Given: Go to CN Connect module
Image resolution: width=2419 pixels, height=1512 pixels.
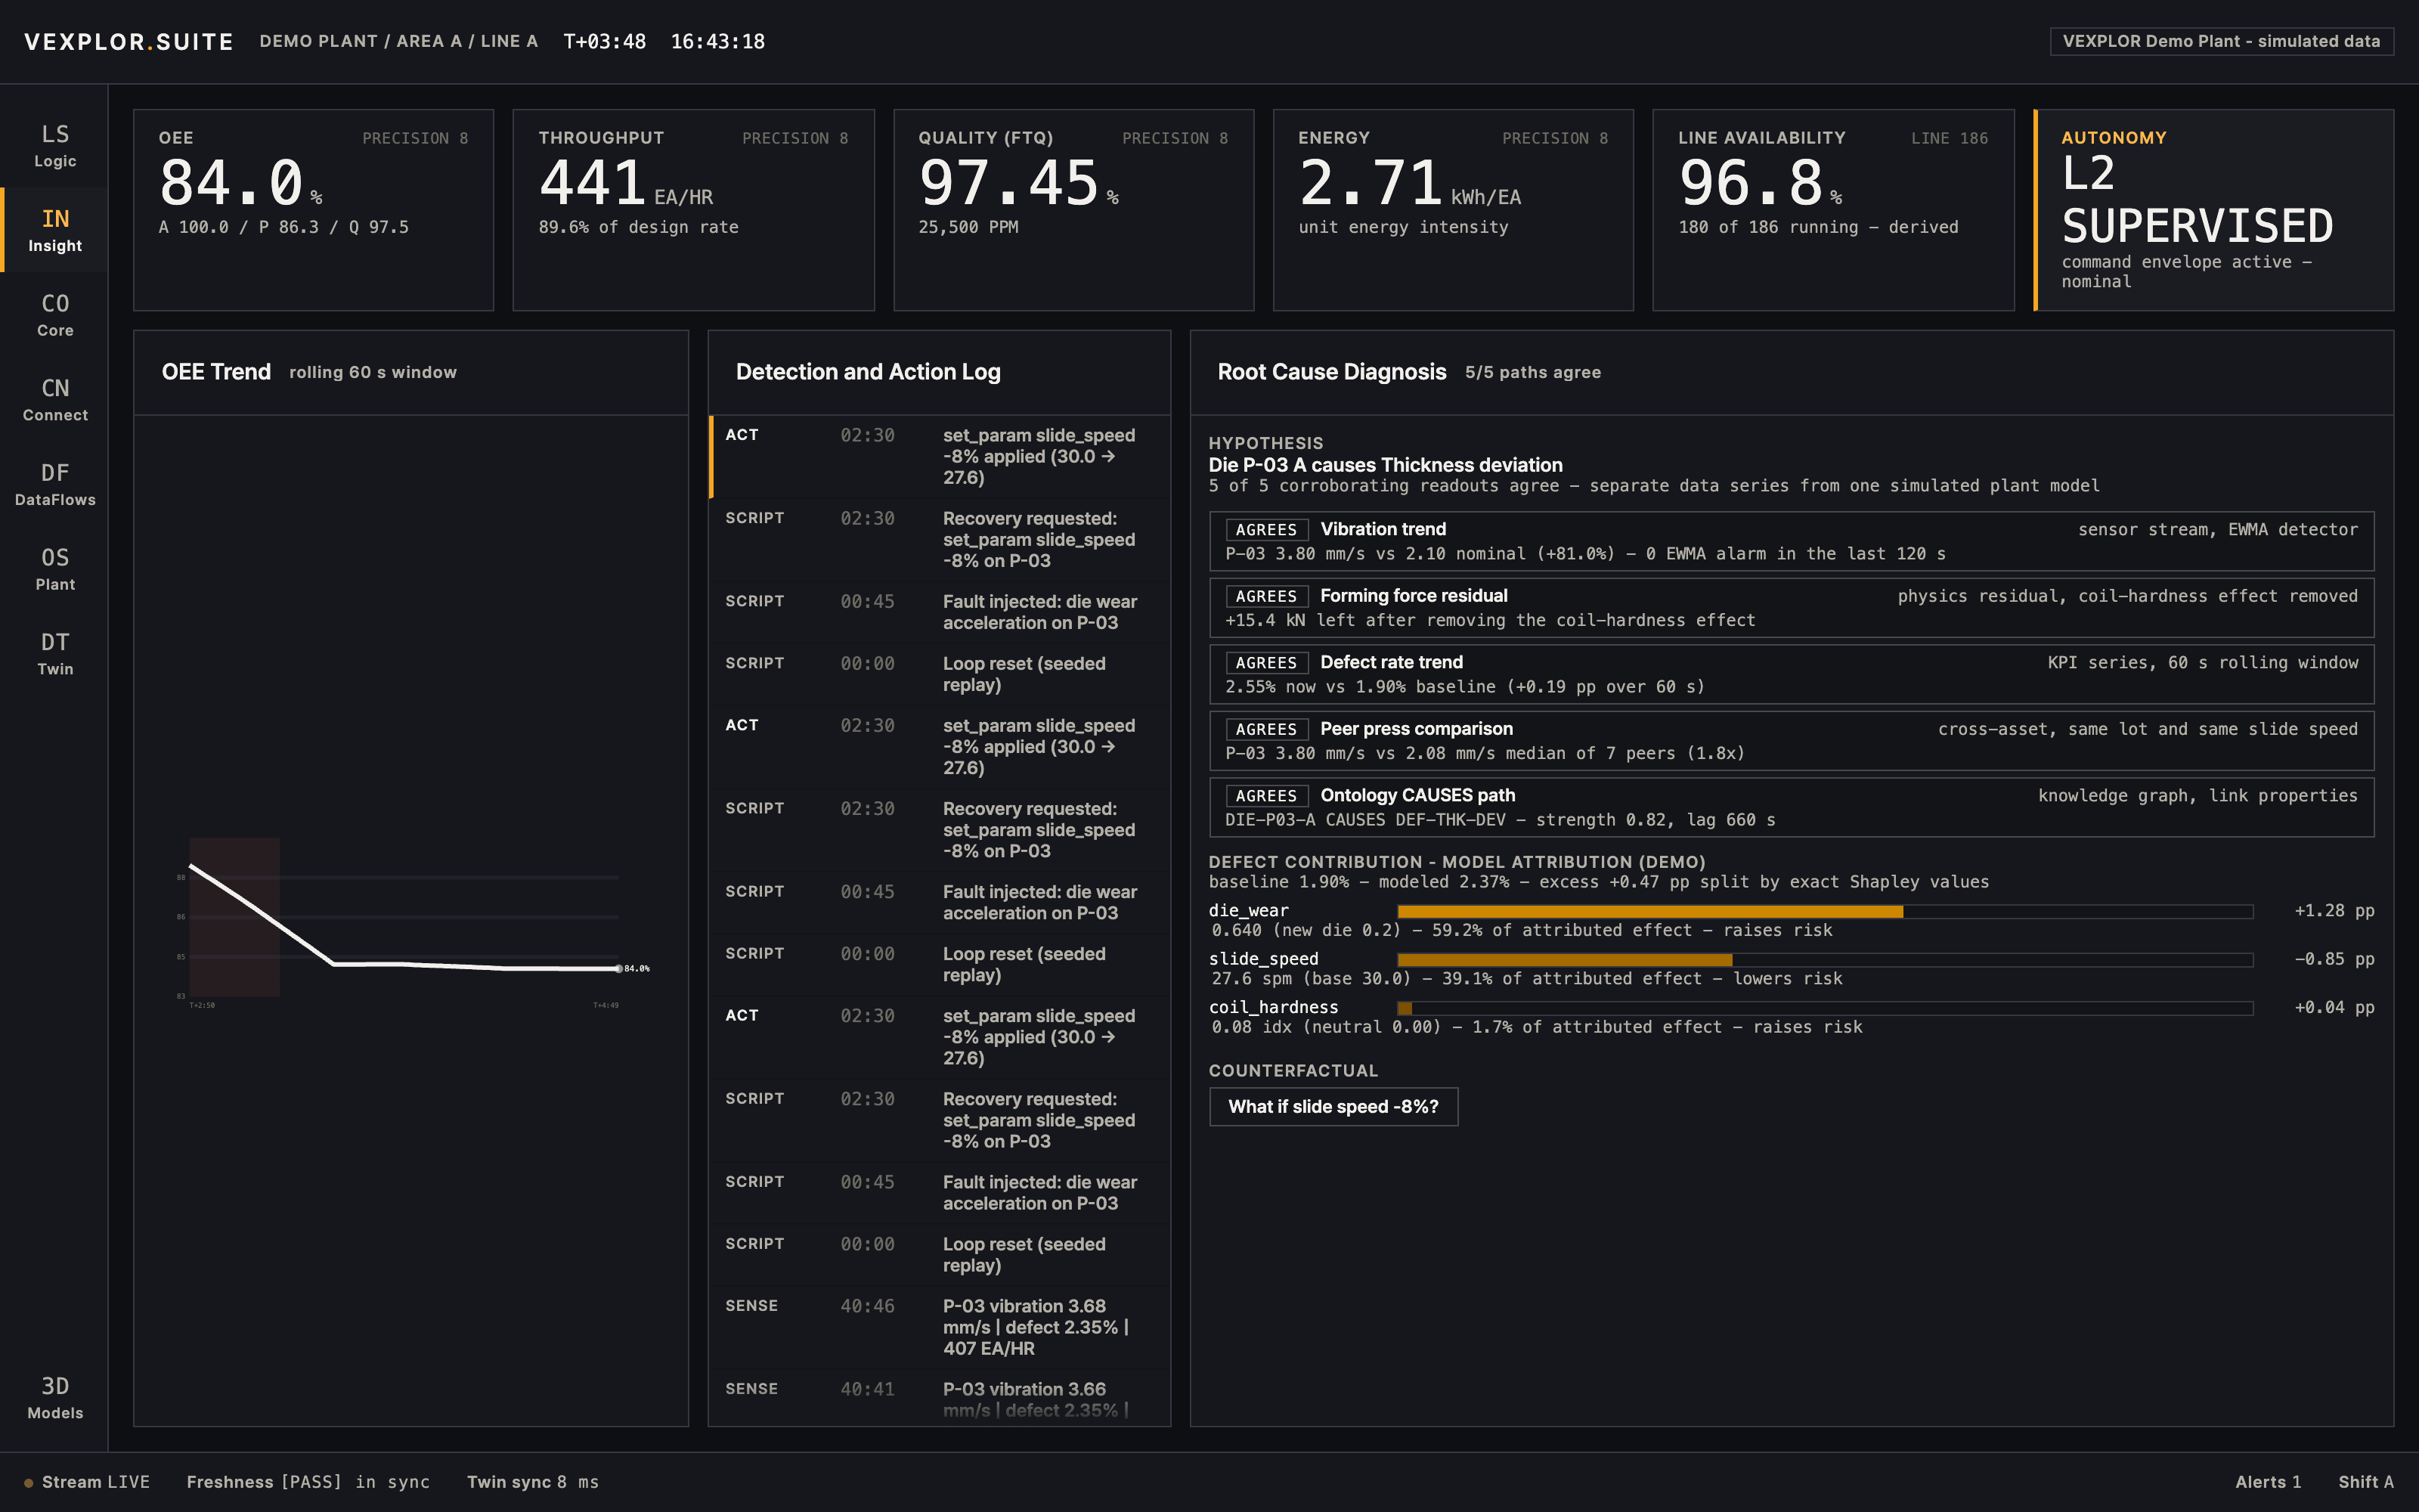Looking at the screenshot, I should (55, 399).
